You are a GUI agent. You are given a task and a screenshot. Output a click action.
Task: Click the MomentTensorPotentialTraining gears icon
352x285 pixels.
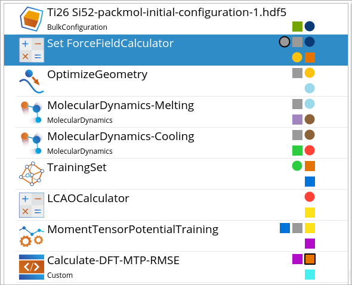point(32,236)
